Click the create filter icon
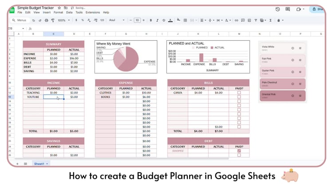 (256, 20)
